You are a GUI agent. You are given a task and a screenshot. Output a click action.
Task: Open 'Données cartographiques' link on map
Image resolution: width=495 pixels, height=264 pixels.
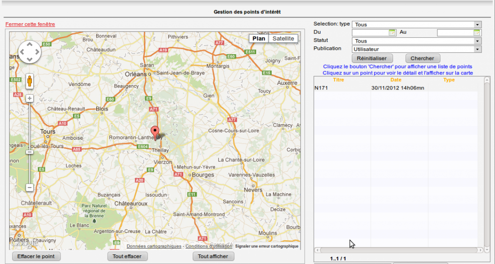(154, 246)
